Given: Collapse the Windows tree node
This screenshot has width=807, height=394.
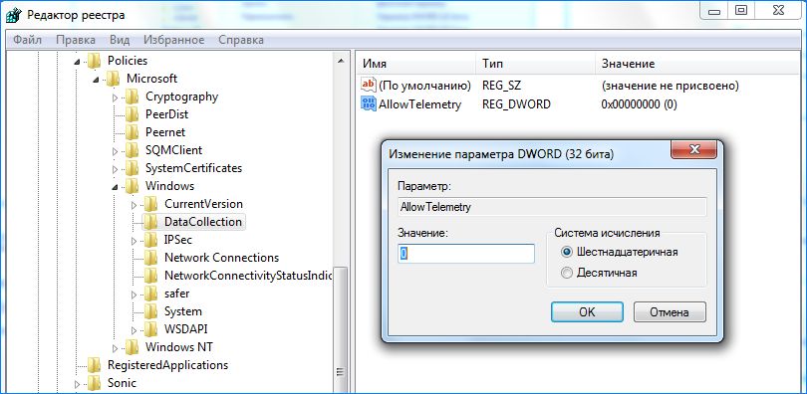Looking at the screenshot, I should (x=116, y=186).
